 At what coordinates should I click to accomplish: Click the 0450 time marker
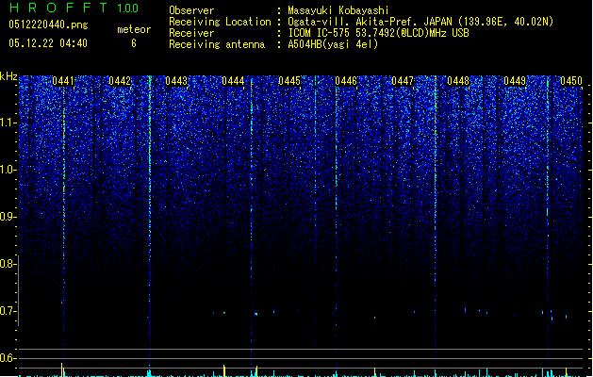pos(571,81)
